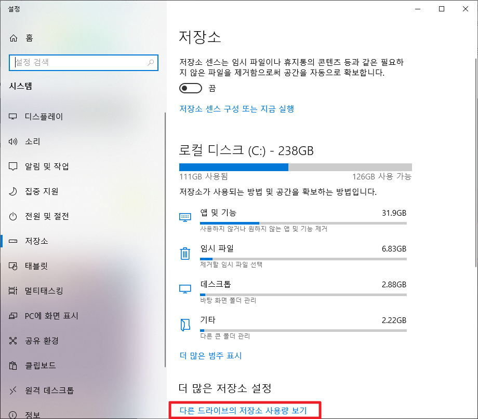Click the 111GB 사용됨 text
This screenshot has width=478, height=419.
204,176
